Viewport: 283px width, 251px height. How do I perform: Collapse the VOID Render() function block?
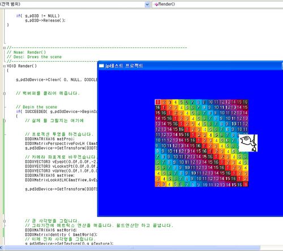coord(5,66)
